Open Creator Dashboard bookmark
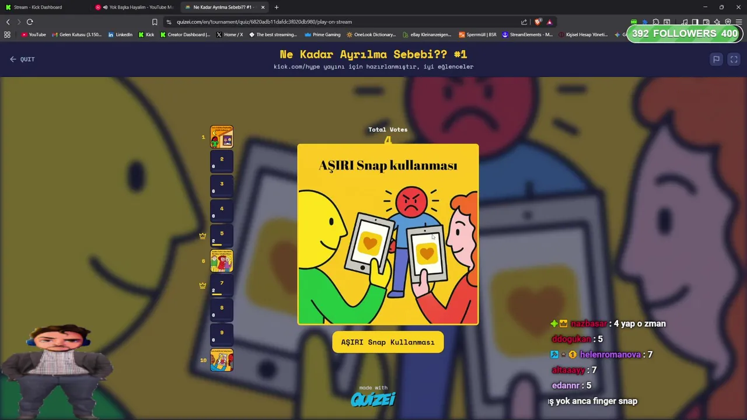747x420 pixels. point(185,34)
